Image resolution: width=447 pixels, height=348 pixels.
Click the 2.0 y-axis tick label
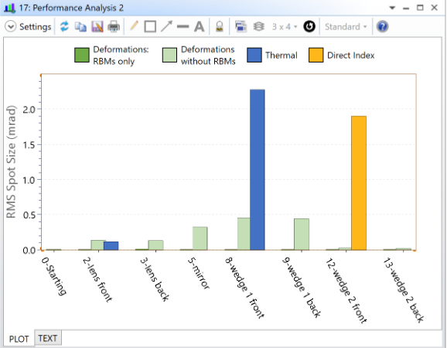coord(29,110)
